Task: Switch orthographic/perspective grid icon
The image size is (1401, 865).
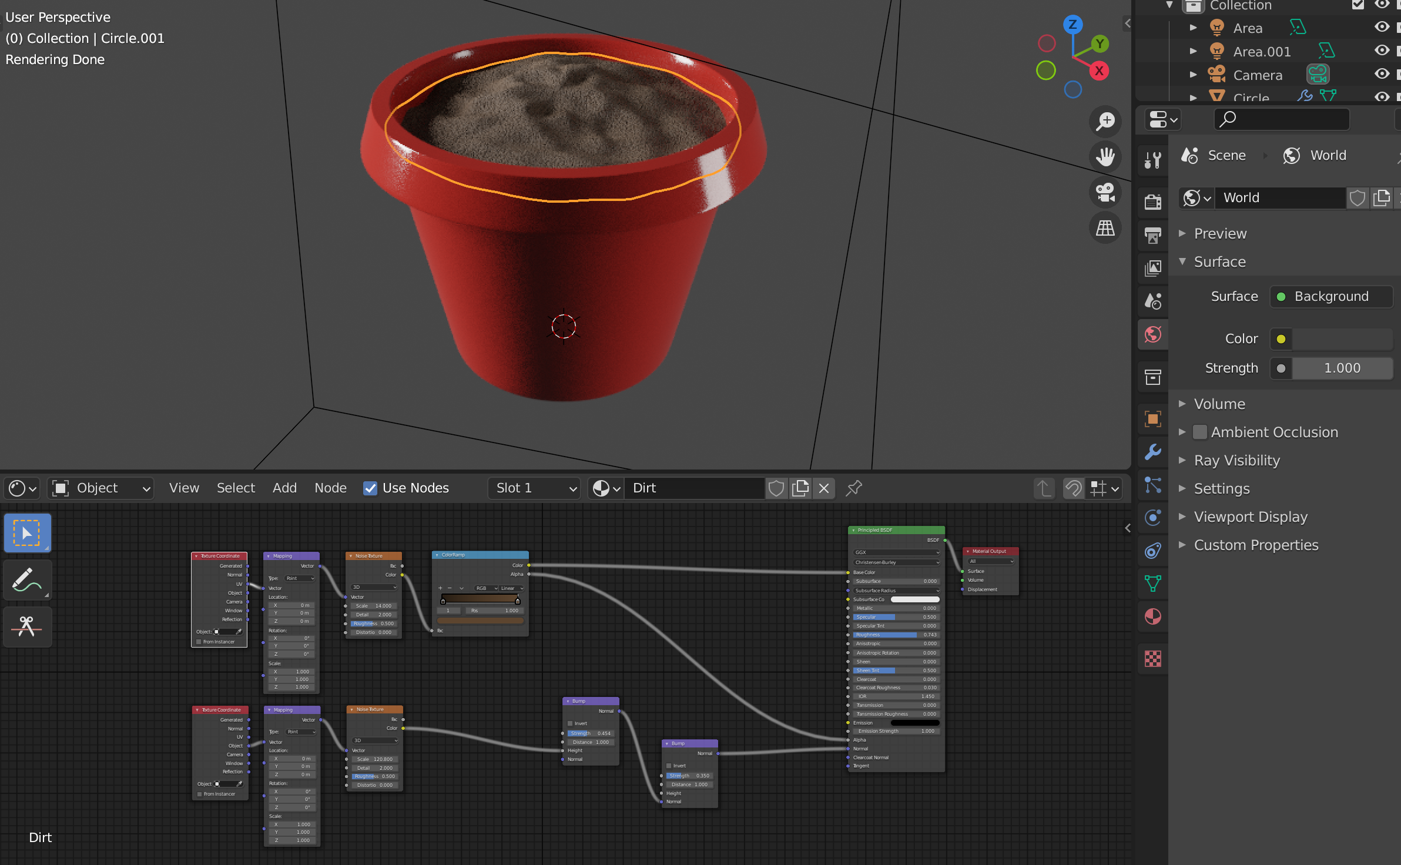Action: pos(1105,228)
